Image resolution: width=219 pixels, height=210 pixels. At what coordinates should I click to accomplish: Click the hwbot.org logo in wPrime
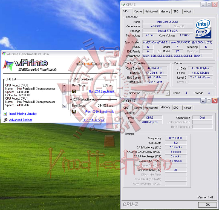pyautogui.click(x=96, y=64)
